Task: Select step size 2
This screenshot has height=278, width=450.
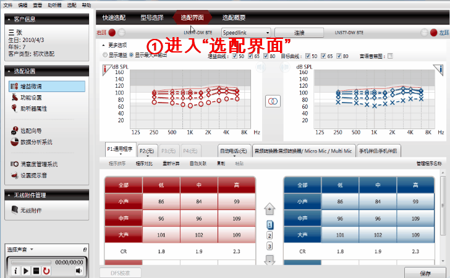Action: tap(270, 236)
